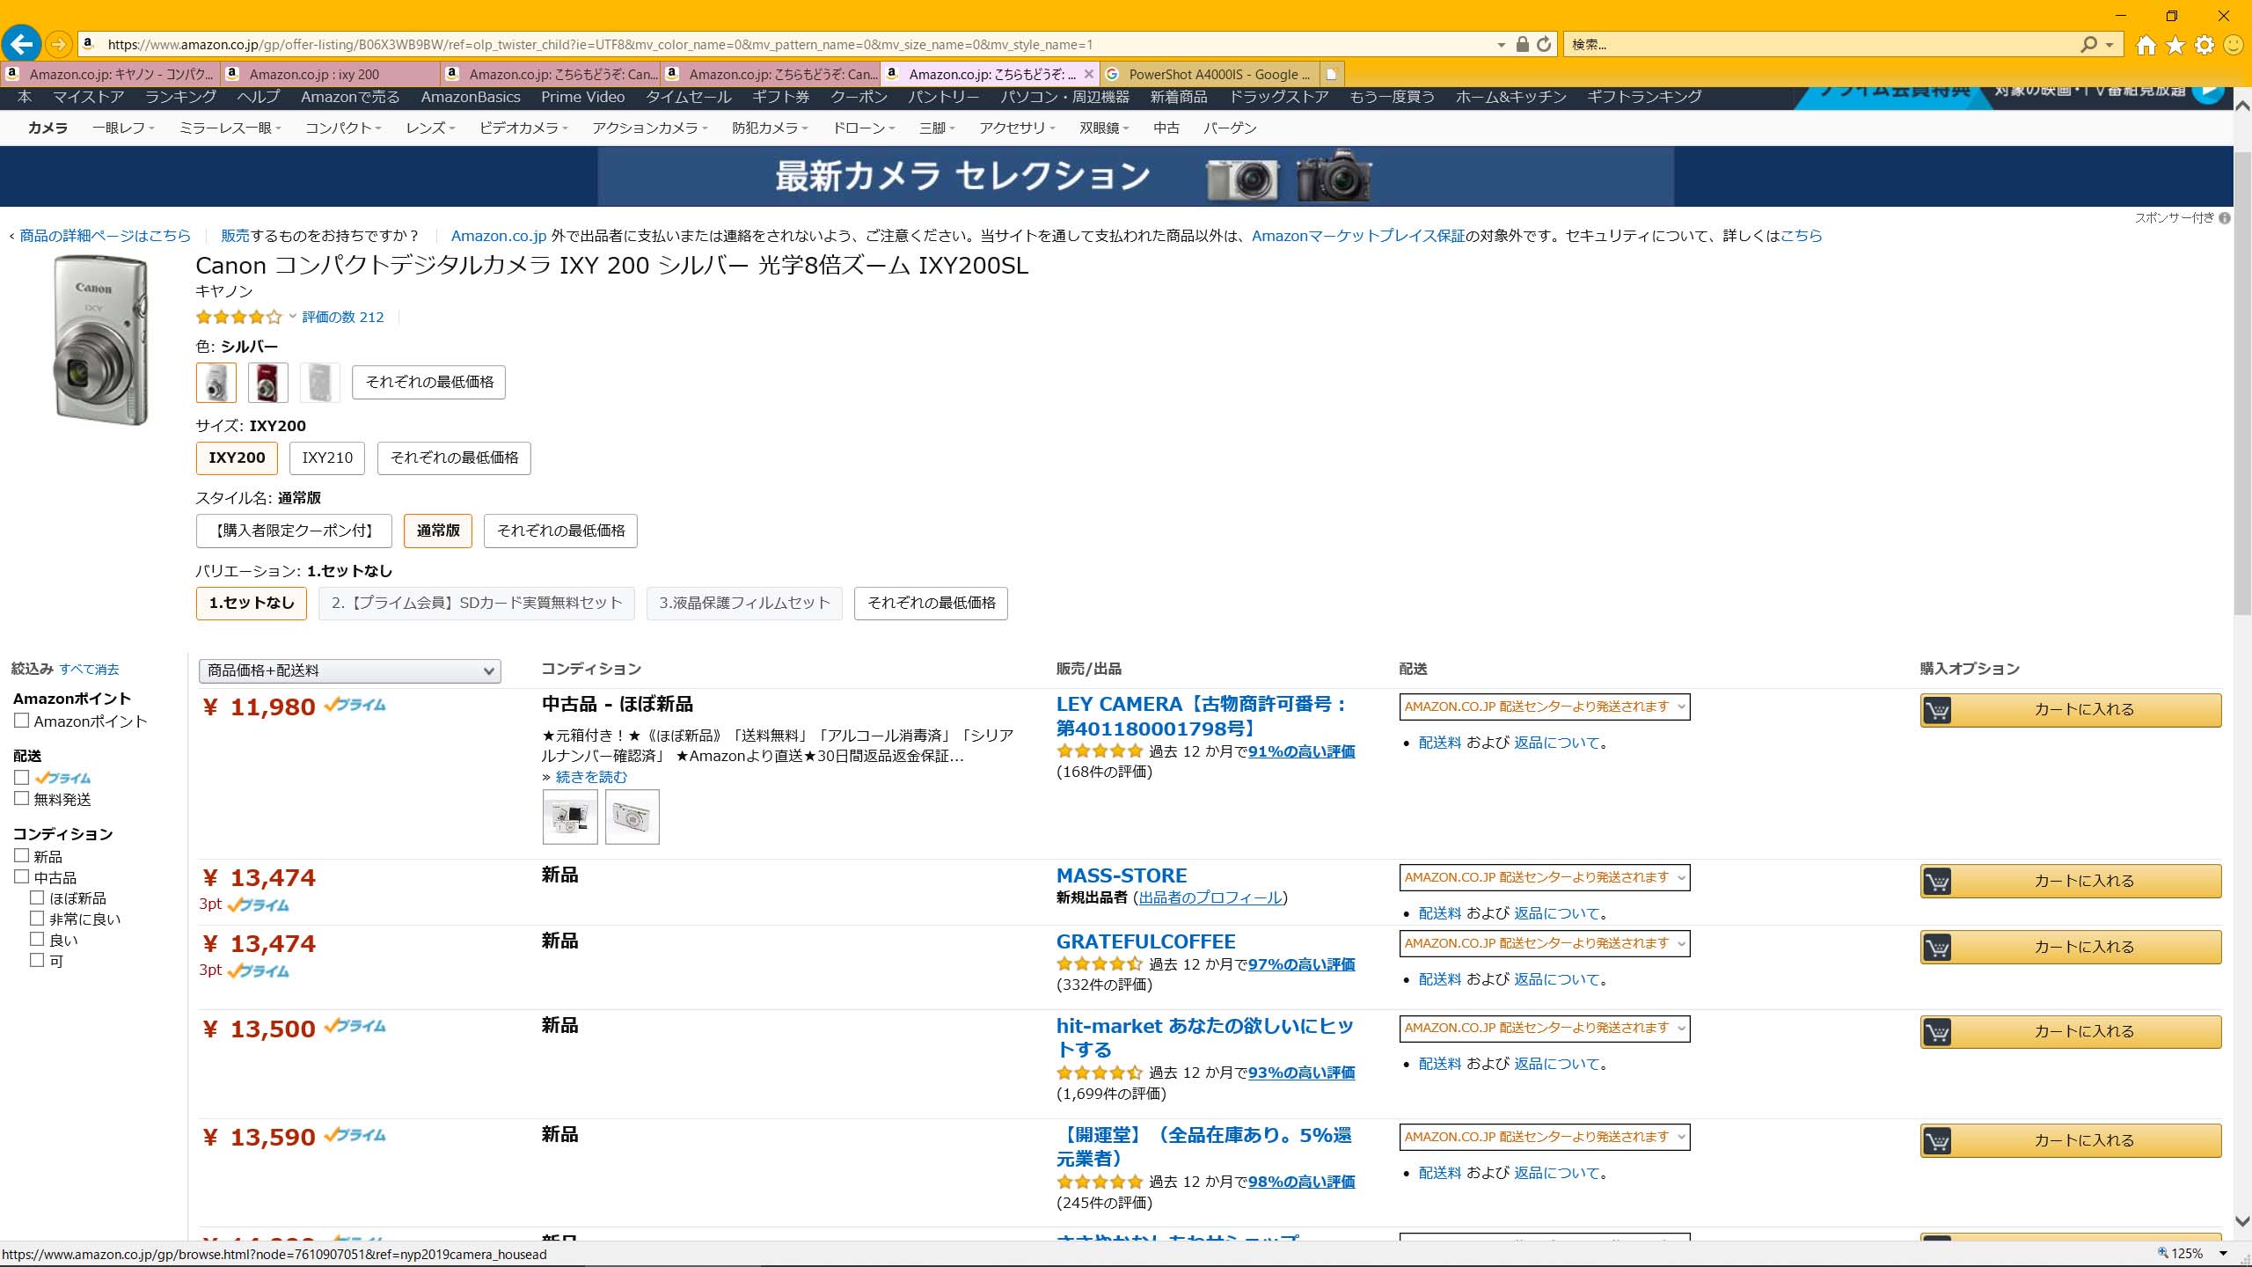
Task: Refresh the page with the reload icon
Action: point(1544,44)
